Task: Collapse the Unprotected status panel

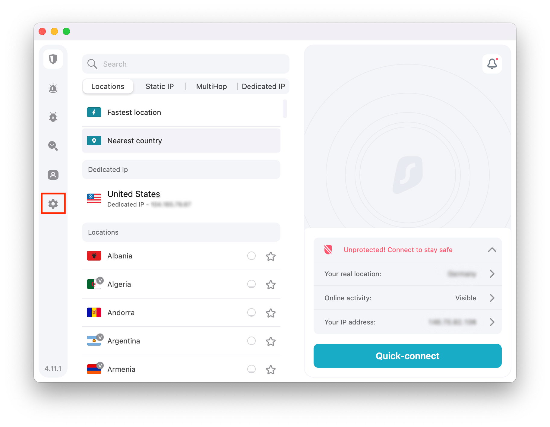Action: (492, 250)
